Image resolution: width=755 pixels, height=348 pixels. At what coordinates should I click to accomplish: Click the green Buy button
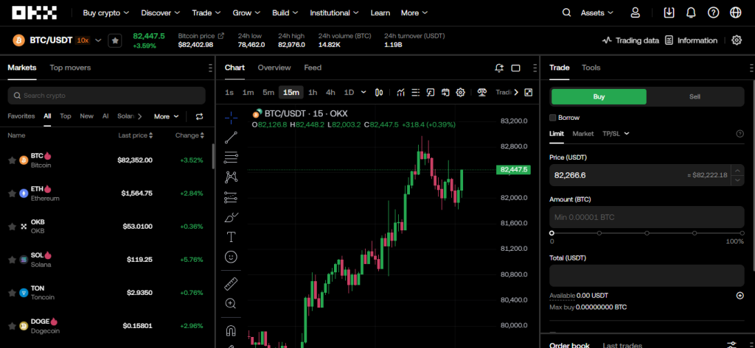tap(599, 96)
